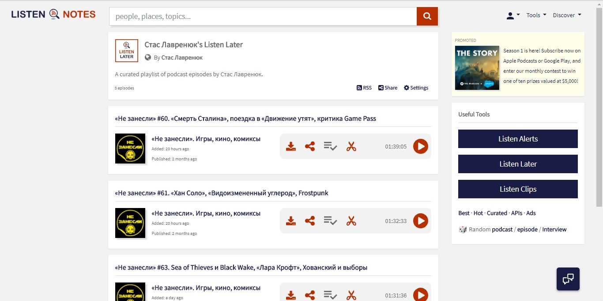Screen dimensions: 603x301
Task: Open episode #61 Хан Соло title
Action: pos(222,193)
